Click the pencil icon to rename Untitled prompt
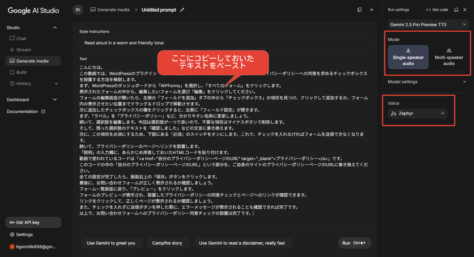The image size is (474, 257). 182,10
